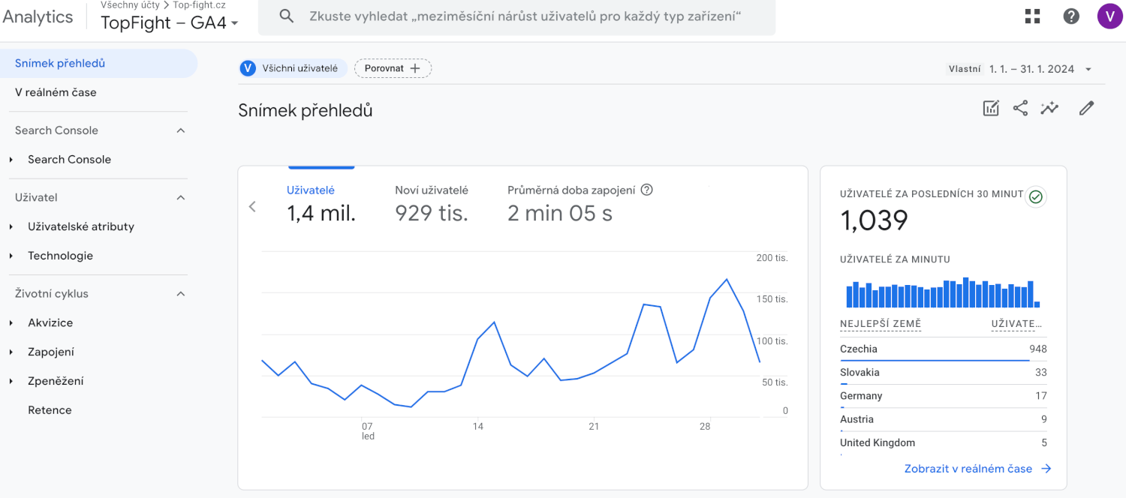
Task: Click the search magnifier icon
Action: pos(286,16)
